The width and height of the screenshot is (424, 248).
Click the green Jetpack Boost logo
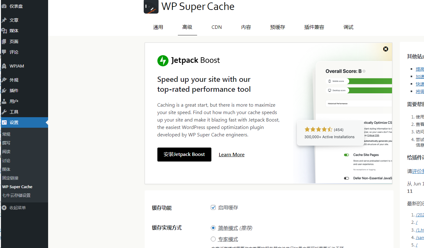[163, 60]
